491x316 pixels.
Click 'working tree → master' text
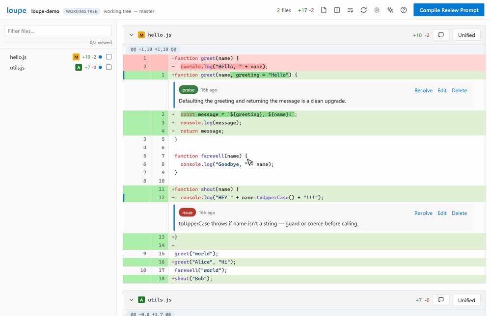tap(129, 11)
